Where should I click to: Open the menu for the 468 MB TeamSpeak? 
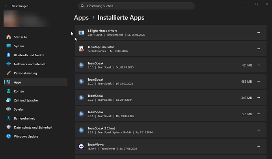(258, 81)
